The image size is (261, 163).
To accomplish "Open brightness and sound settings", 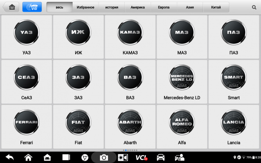I will (x=123, y=158).
